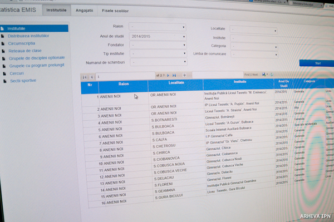Click the Institutie text field
The height and width of the screenshot is (222, 334).
[x=281, y=39]
